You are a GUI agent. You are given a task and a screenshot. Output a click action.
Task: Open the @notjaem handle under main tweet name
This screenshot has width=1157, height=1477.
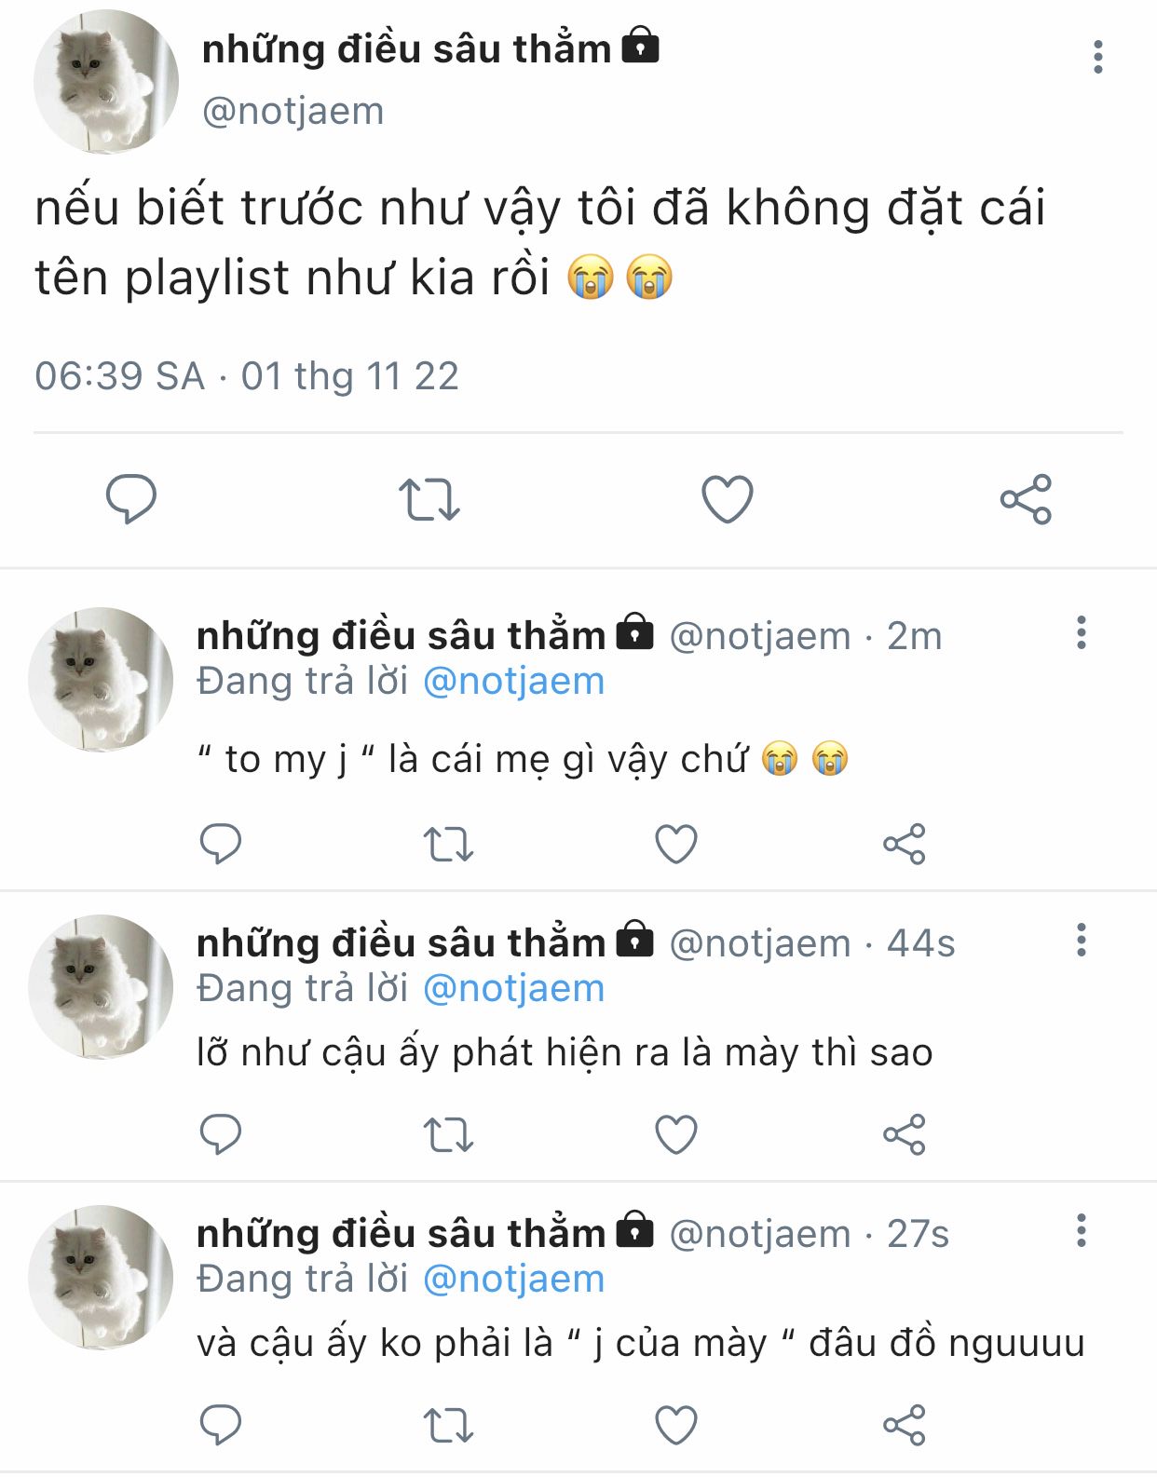tap(293, 112)
